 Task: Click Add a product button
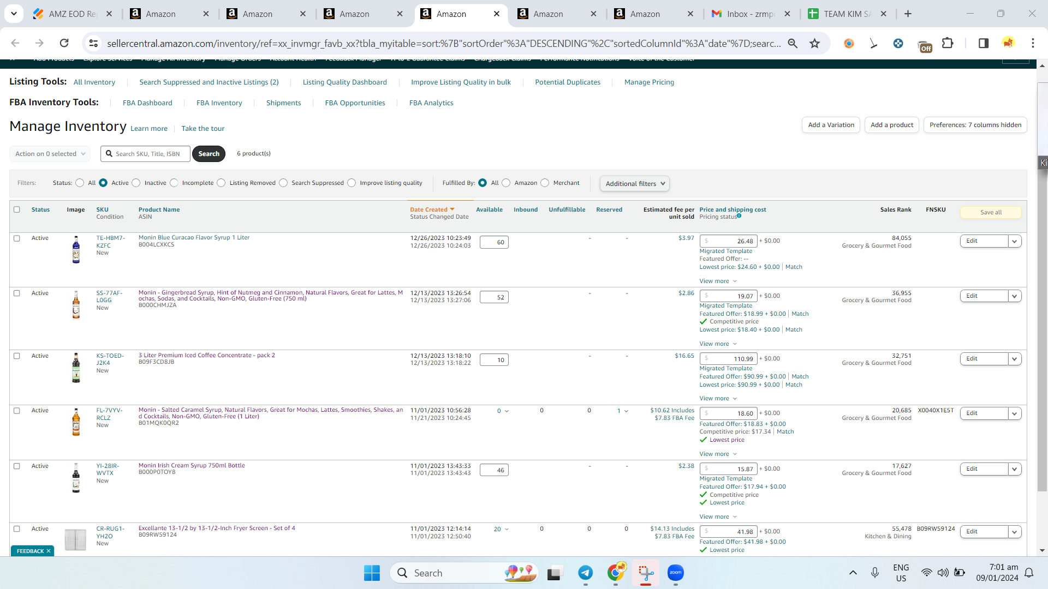pyautogui.click(x=892, y=125)
